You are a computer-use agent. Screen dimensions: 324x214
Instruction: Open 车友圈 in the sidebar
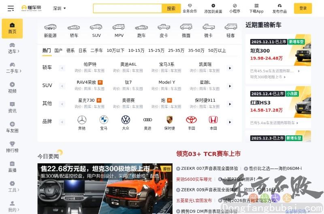12,127
